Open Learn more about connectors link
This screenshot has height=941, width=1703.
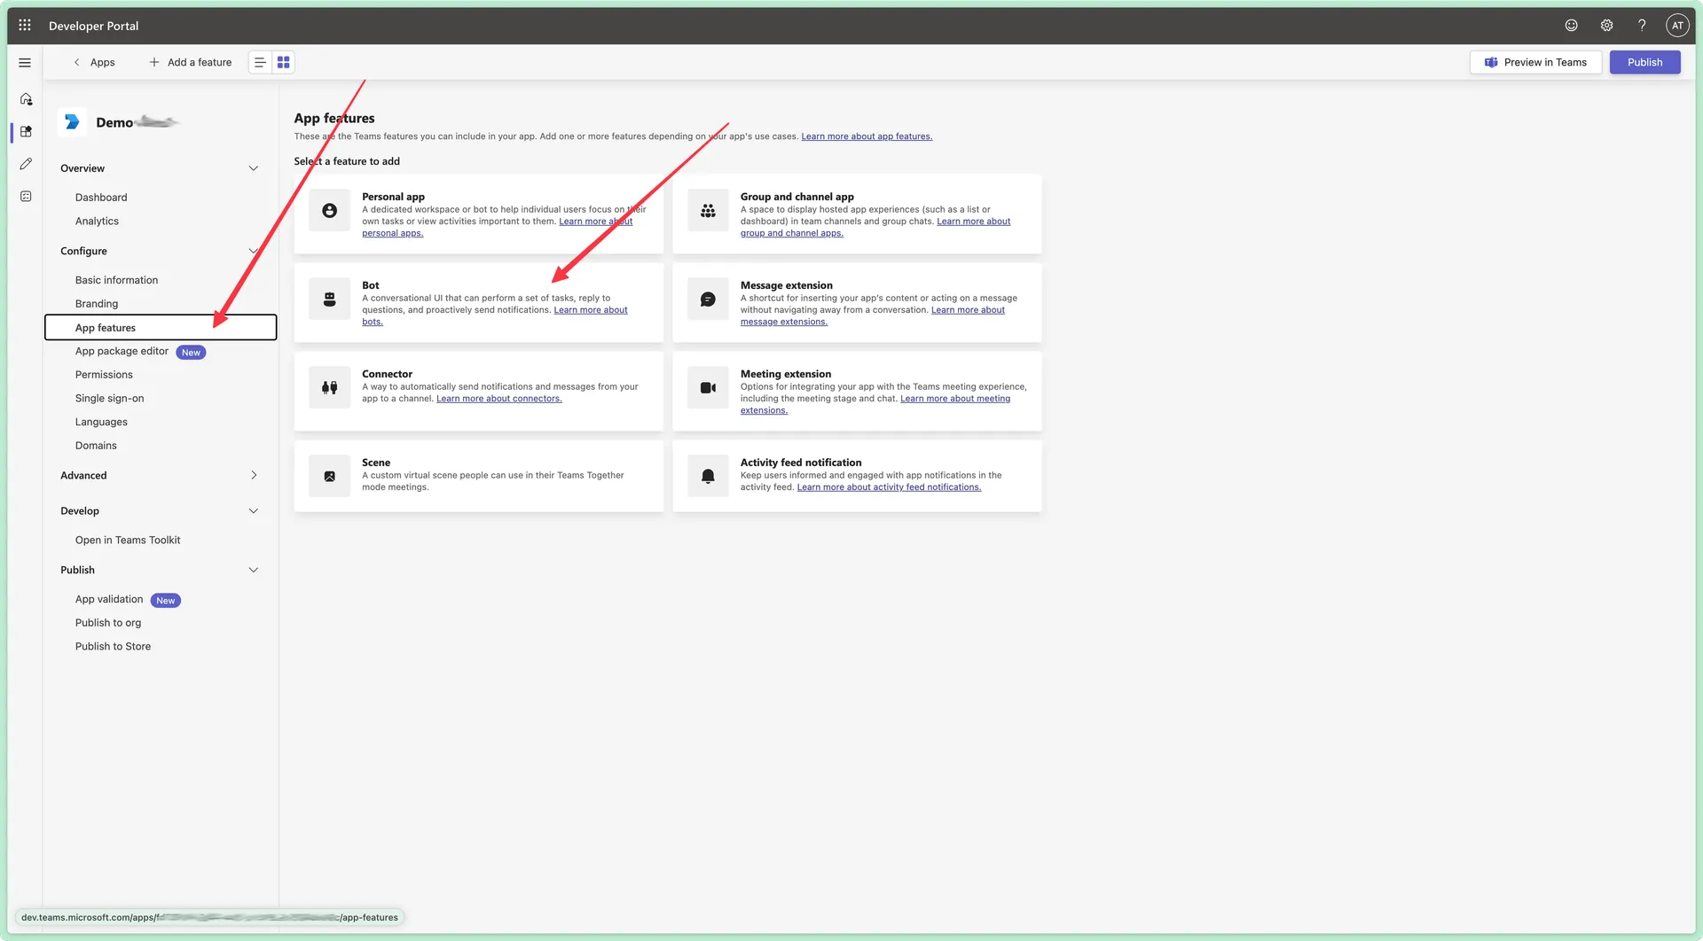499,399
